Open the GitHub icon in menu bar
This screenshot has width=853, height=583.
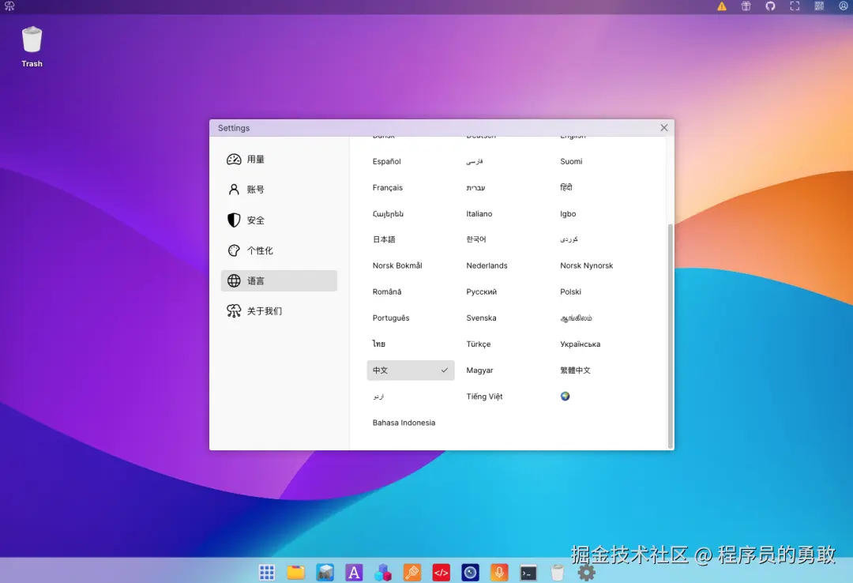pos(770,6)
